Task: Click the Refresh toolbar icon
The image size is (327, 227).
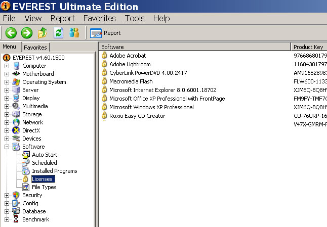Action: click(58, 33)
